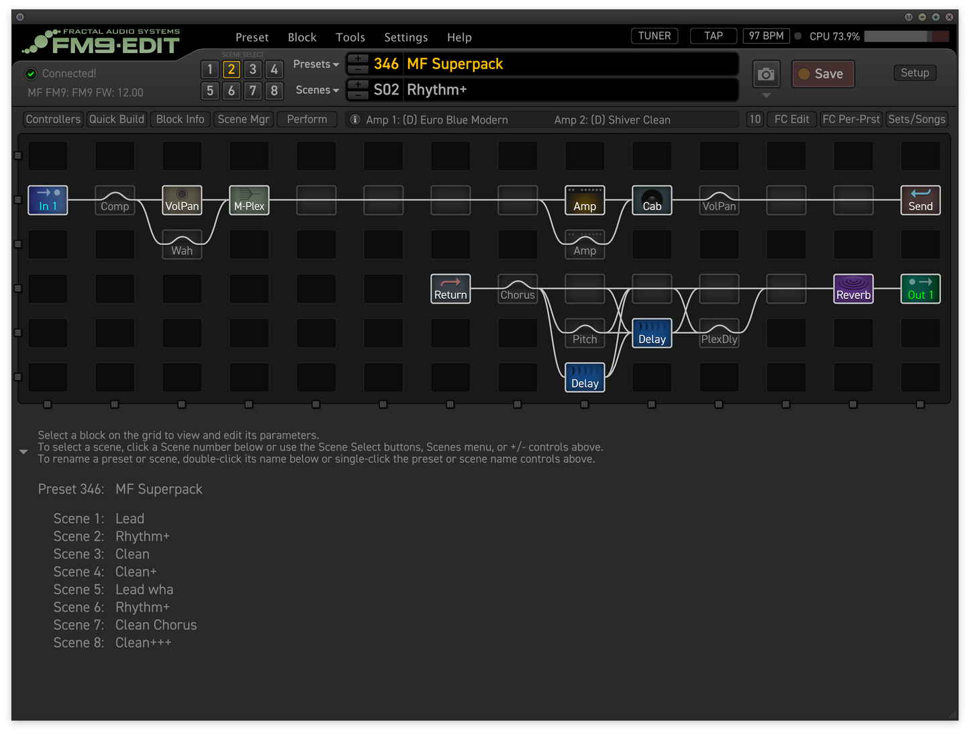The image size is (970, 734).
Task: Open the Scene Mgr
Action: 244,120
